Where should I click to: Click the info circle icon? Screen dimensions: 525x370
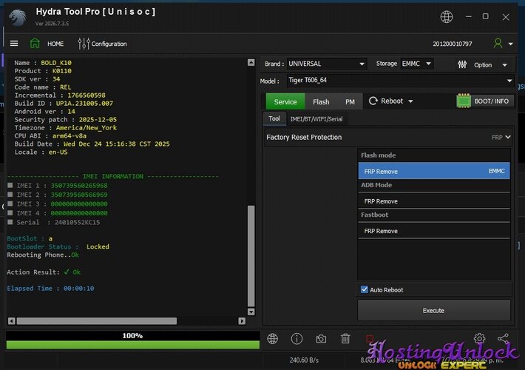297,339
